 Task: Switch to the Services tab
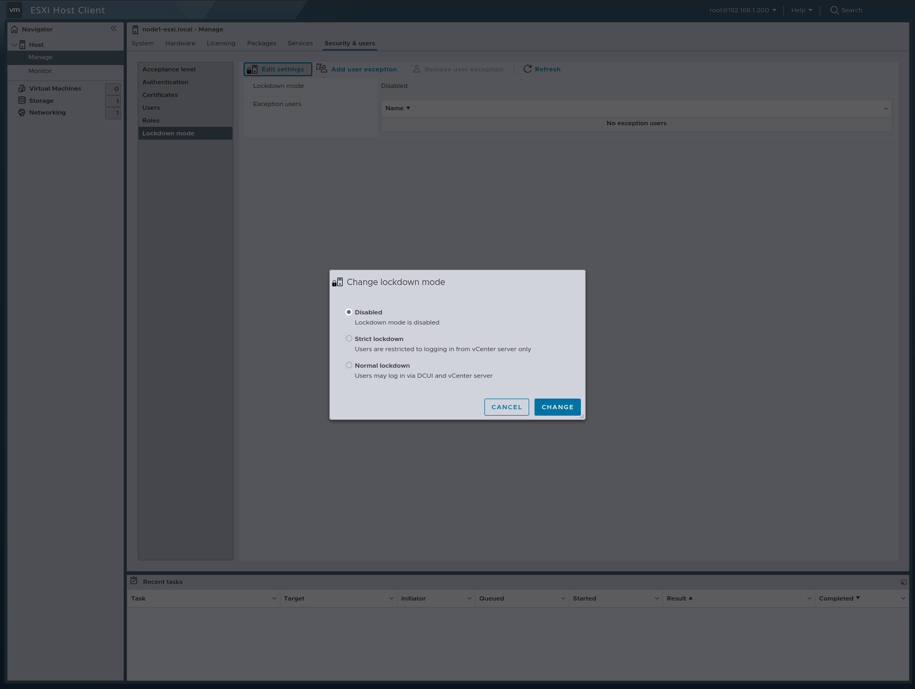[x=300, y=43]
